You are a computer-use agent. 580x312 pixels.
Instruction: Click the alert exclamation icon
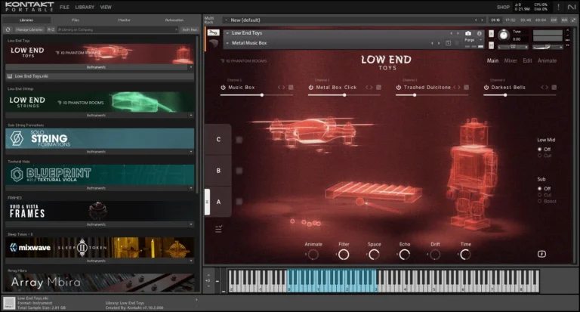pyautogui.click(x=559, y=7)
